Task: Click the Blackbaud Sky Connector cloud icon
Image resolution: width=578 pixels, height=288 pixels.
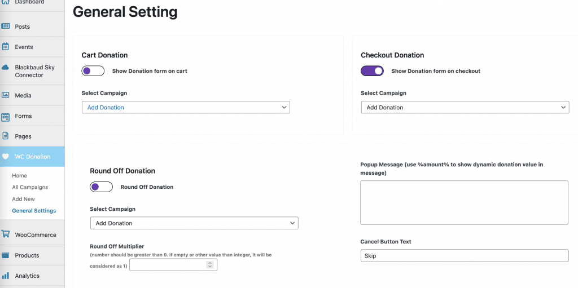Action: point(6,68)
